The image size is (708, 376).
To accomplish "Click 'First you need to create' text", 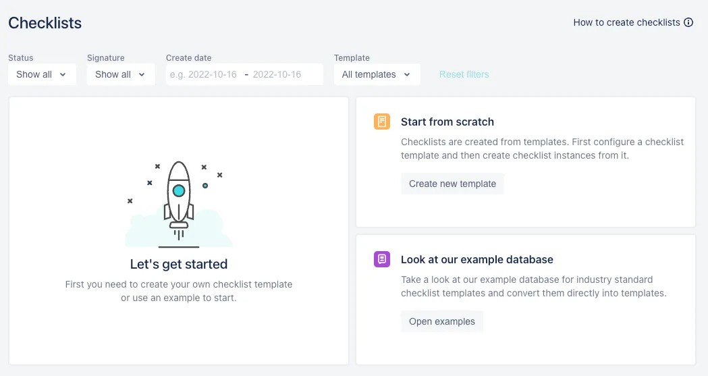I will (179, 291).
